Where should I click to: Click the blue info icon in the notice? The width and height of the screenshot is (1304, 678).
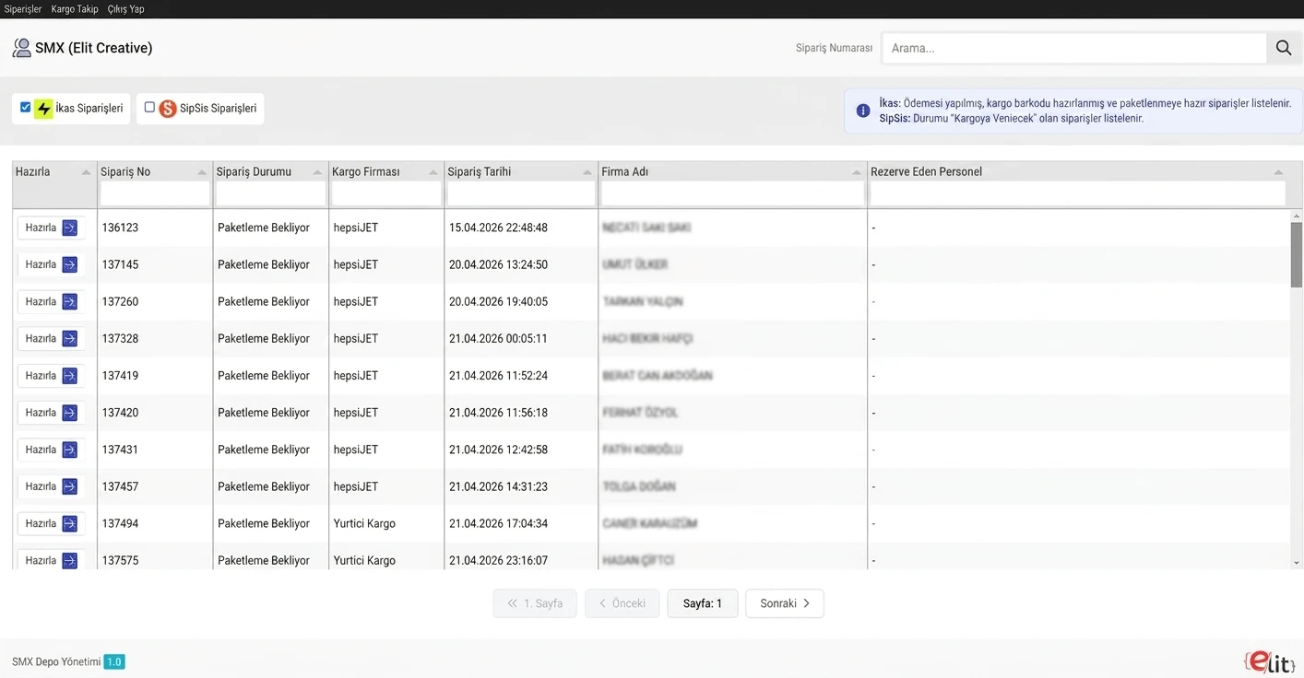[863, 111]
